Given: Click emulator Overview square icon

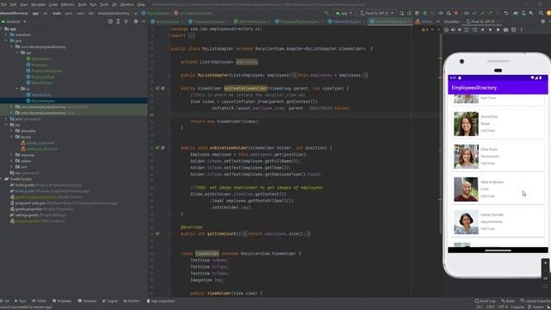Looking at the screenshot, I should coord(498,30).
